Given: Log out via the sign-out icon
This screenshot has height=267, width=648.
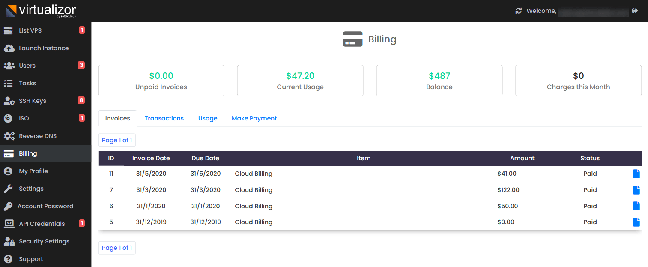Looking at the screenshot, I should 635,10.
